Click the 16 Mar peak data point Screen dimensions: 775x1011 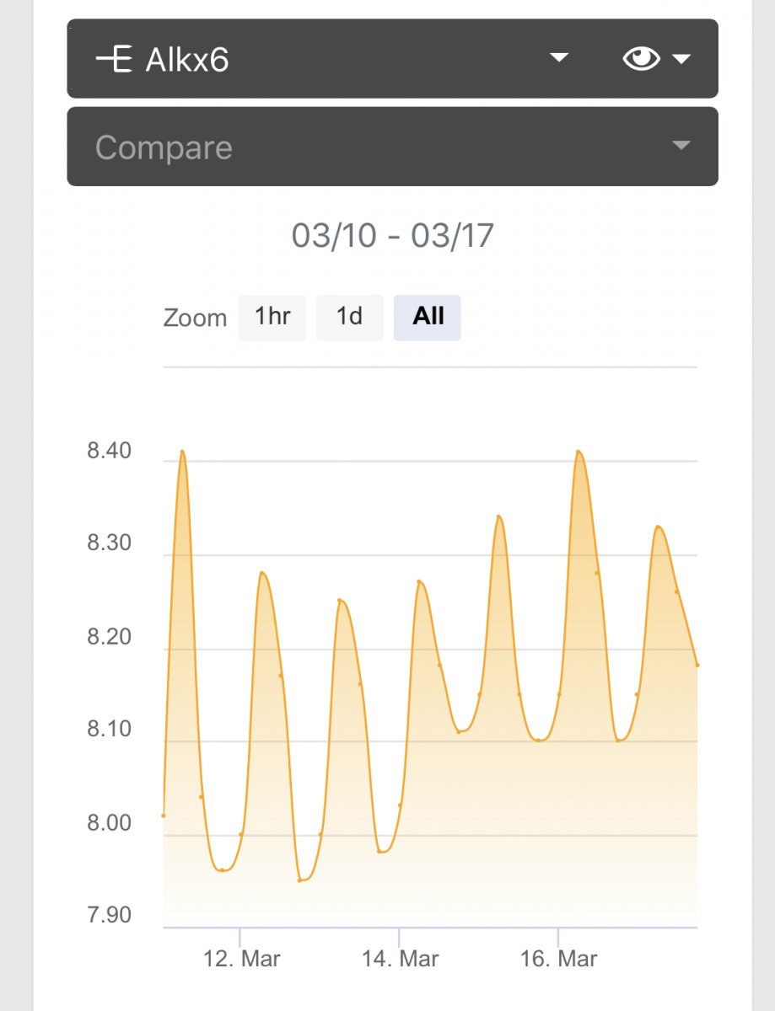pos(579,452)
